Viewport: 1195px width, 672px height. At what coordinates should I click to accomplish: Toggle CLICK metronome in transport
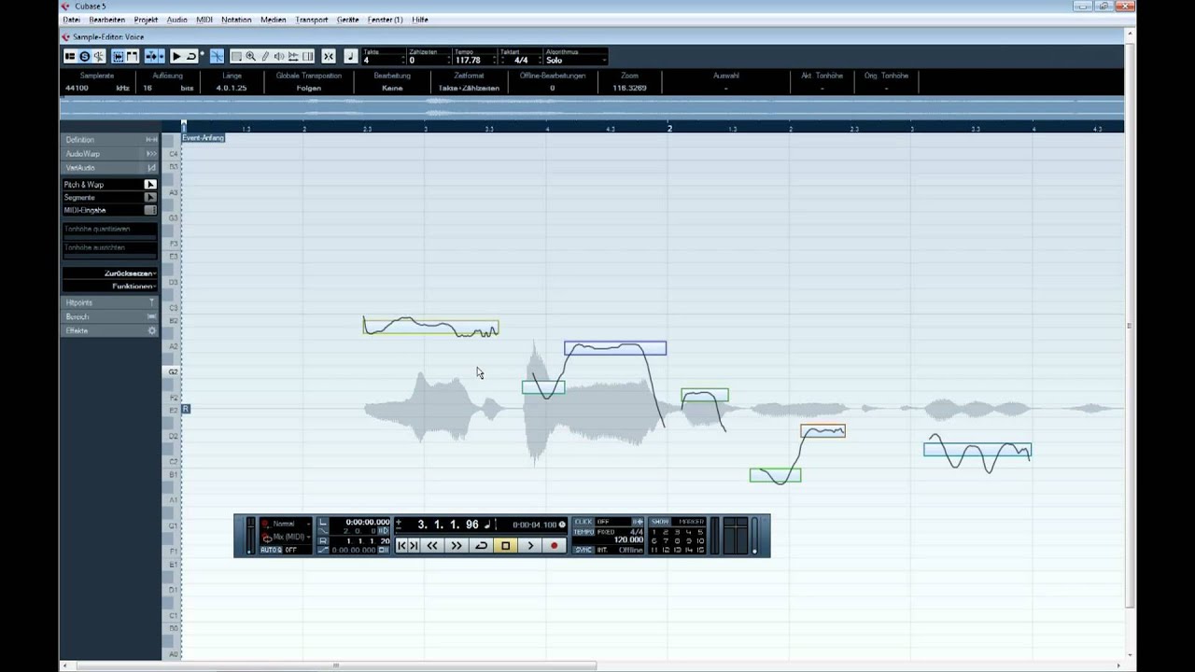pos(583,522)
